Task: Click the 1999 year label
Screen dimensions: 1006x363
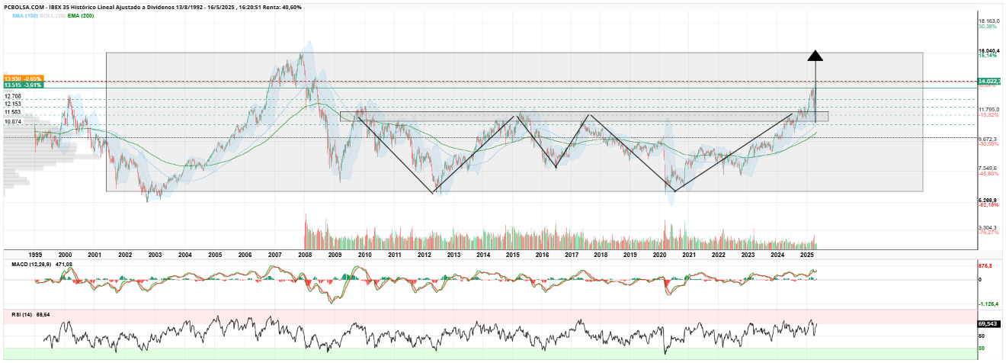Action: (35, 254)
